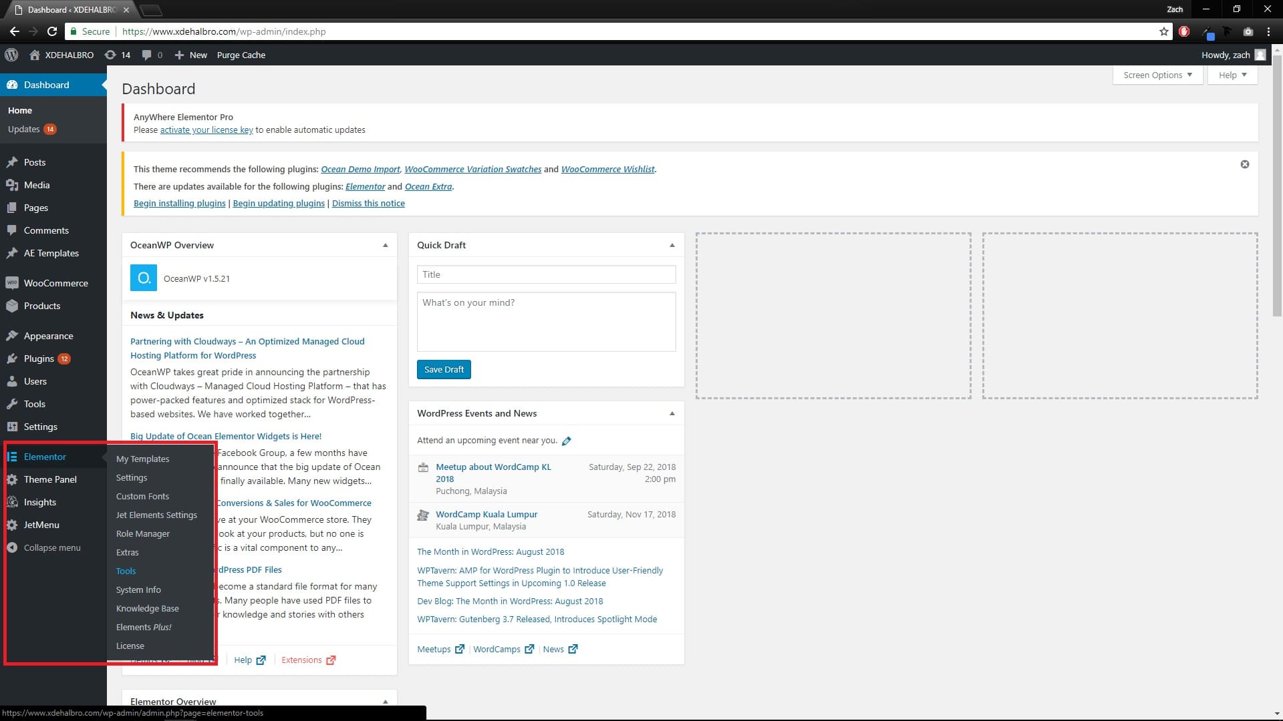Click the JetMenu gear icon

[12, 525]
